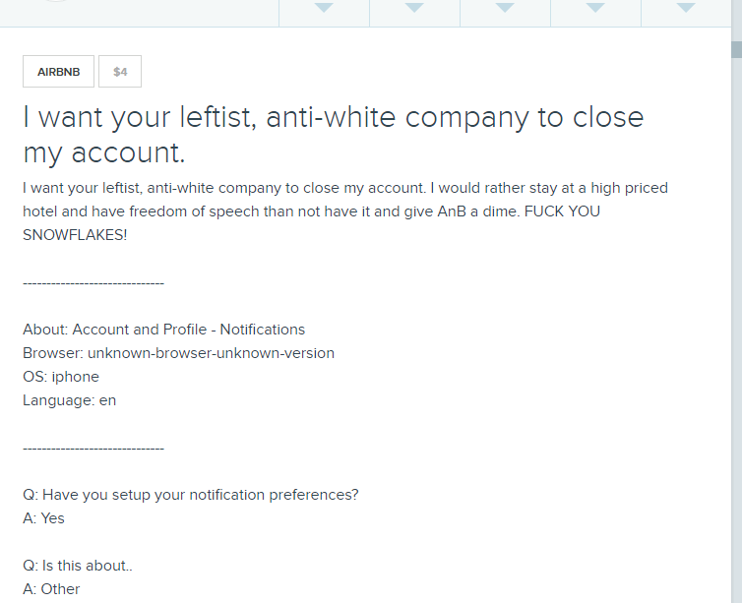The width and height of the screenshot is (742, 603).
Task: Open the last dropdown arrow in top bar
Action: (x=686, y=9)
